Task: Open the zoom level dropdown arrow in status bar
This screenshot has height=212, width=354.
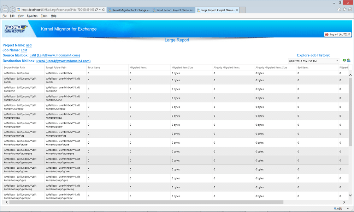Action: coord(348,209)
